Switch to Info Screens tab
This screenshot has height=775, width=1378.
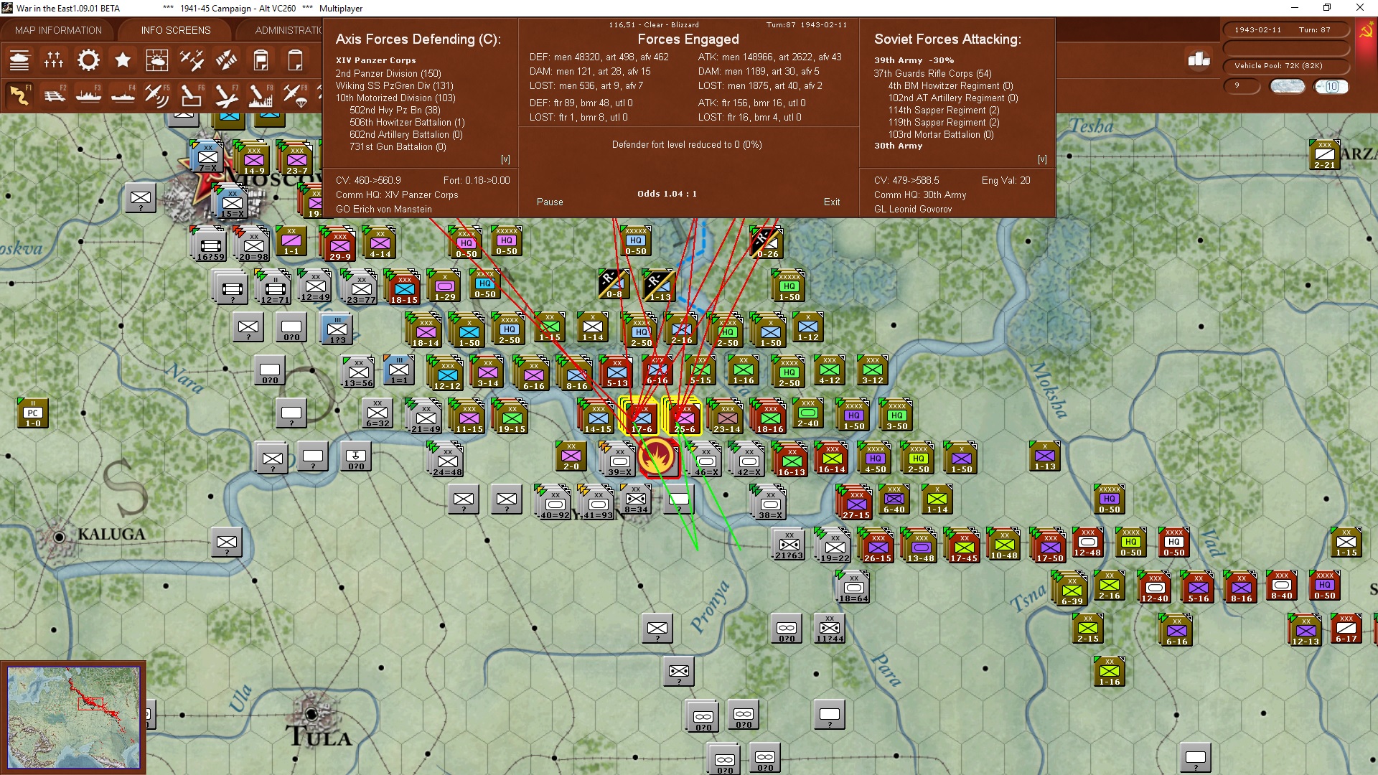176,30
